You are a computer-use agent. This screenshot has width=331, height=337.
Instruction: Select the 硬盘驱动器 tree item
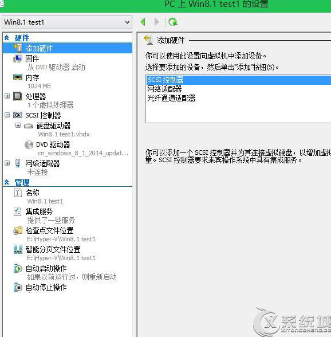pyautogui.click(x=53, y=126)
